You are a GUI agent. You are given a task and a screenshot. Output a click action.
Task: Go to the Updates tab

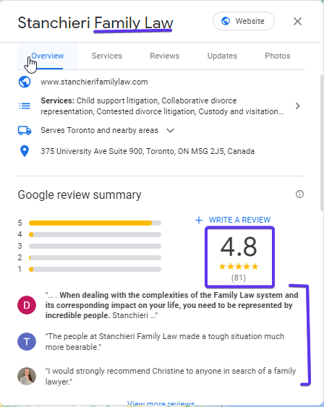click(x=222, y=56)
